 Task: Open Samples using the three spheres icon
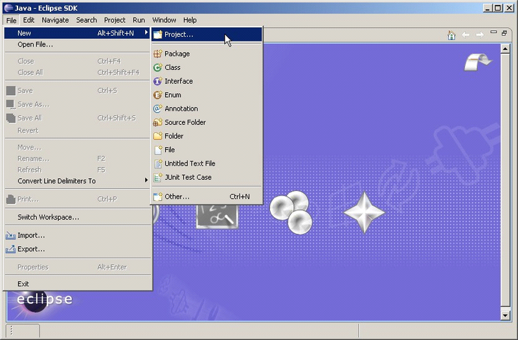coord(291,212)
